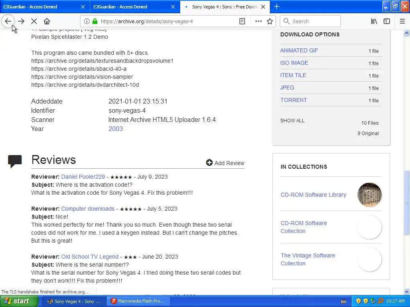Open the browser home page icon

click(47, 21)
